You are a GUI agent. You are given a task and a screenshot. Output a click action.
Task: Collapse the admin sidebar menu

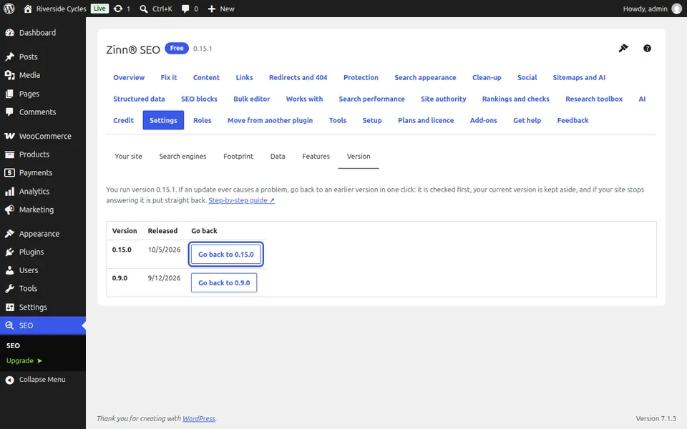[x=43, y=380]
